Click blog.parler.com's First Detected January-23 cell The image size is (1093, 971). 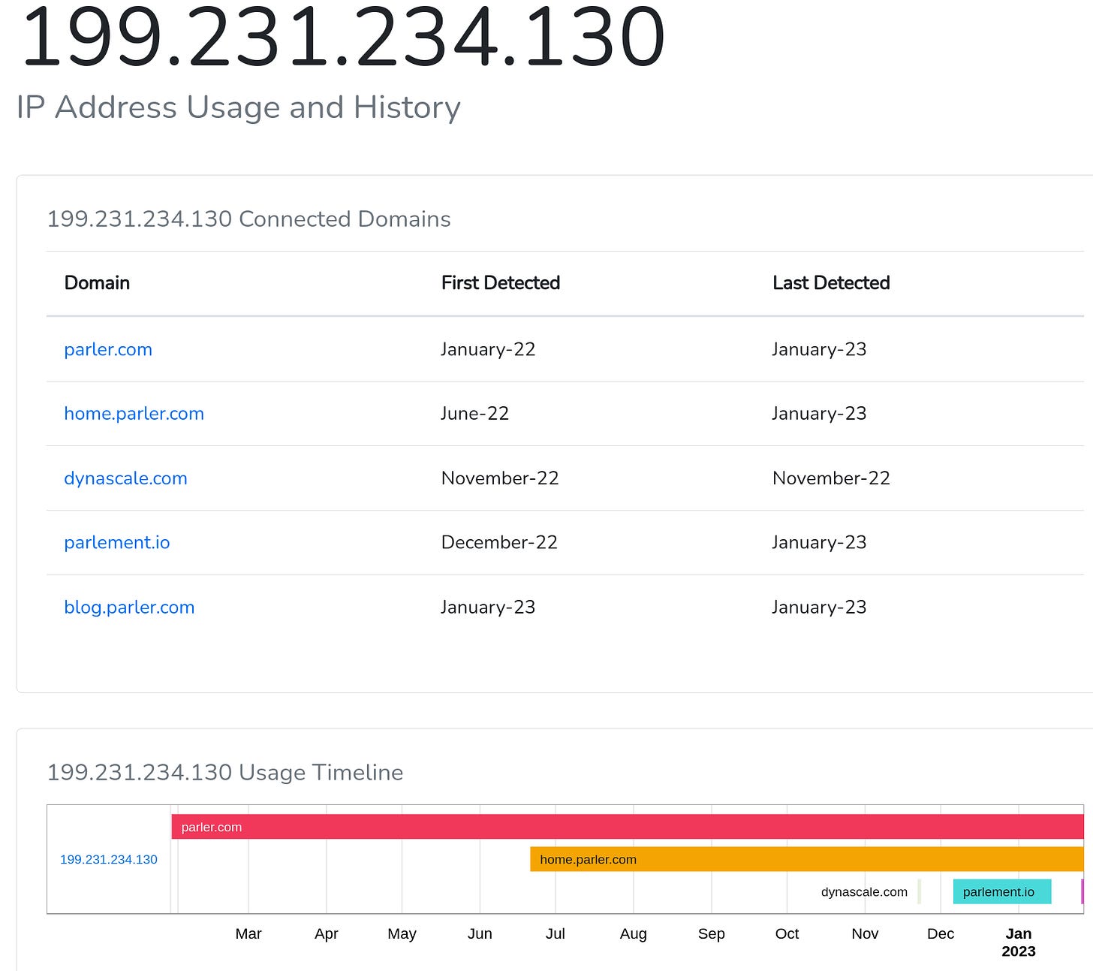(x=488, y=607)
